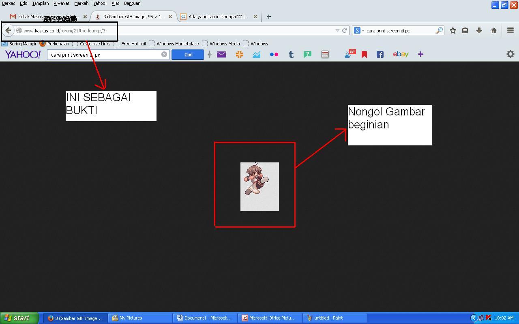Close the Kotak Masuk tab
The height and width of the screenshot is (324, 519).
click(x=85, y=17)
